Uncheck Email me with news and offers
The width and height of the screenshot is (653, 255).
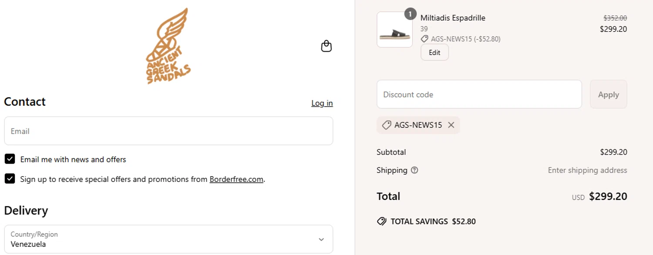pyautogui.click(x=10, y=159)
